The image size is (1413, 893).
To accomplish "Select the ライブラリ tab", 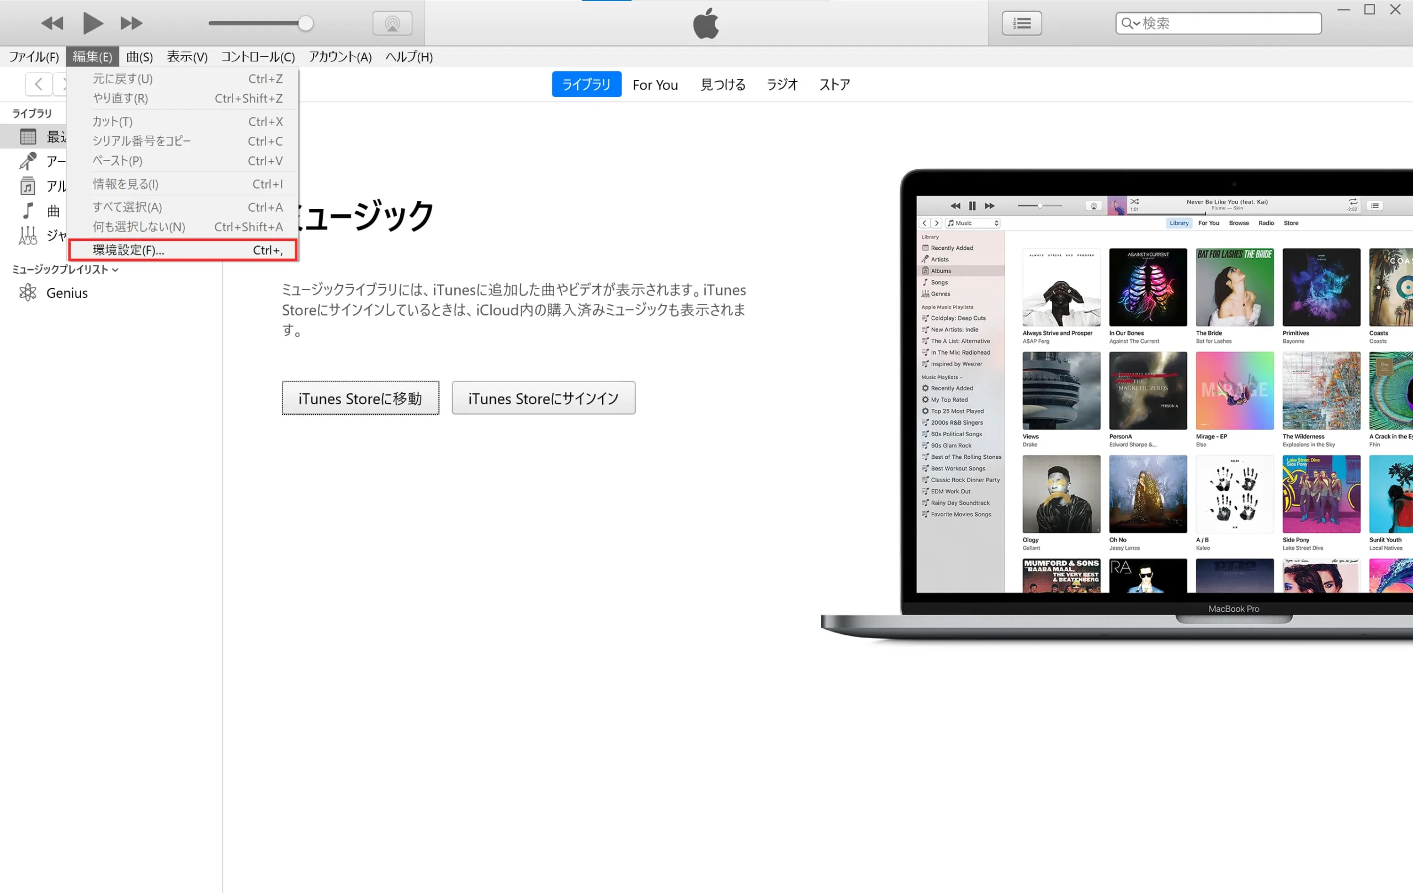I will [586, 83].
